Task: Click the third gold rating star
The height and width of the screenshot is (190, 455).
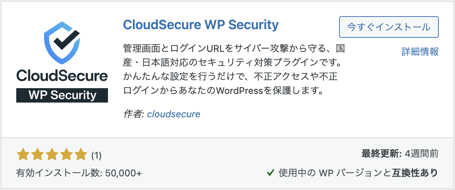Action: 52,155
